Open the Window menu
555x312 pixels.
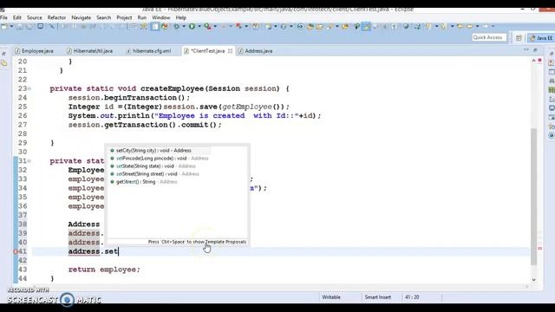point(160,17)
